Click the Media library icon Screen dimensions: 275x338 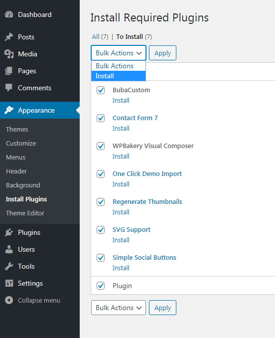[x=9, y=54]
